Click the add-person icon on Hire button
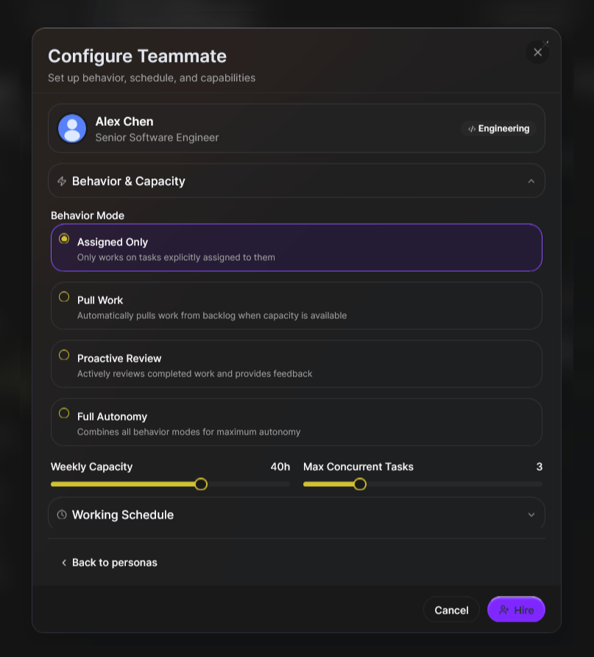The height and width of the screenshot is (657, 594). click(504, 610)
